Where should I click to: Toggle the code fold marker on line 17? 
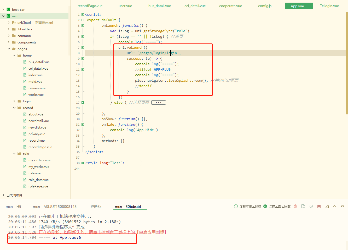pyautogui.click(x=83, y=103)
